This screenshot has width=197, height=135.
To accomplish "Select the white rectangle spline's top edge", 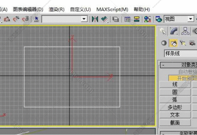I will click(72, 47).
